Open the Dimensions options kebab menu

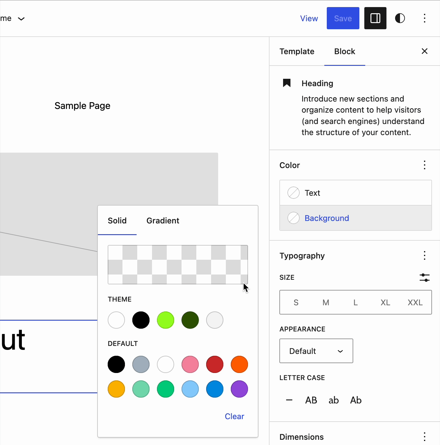[425, 437]
